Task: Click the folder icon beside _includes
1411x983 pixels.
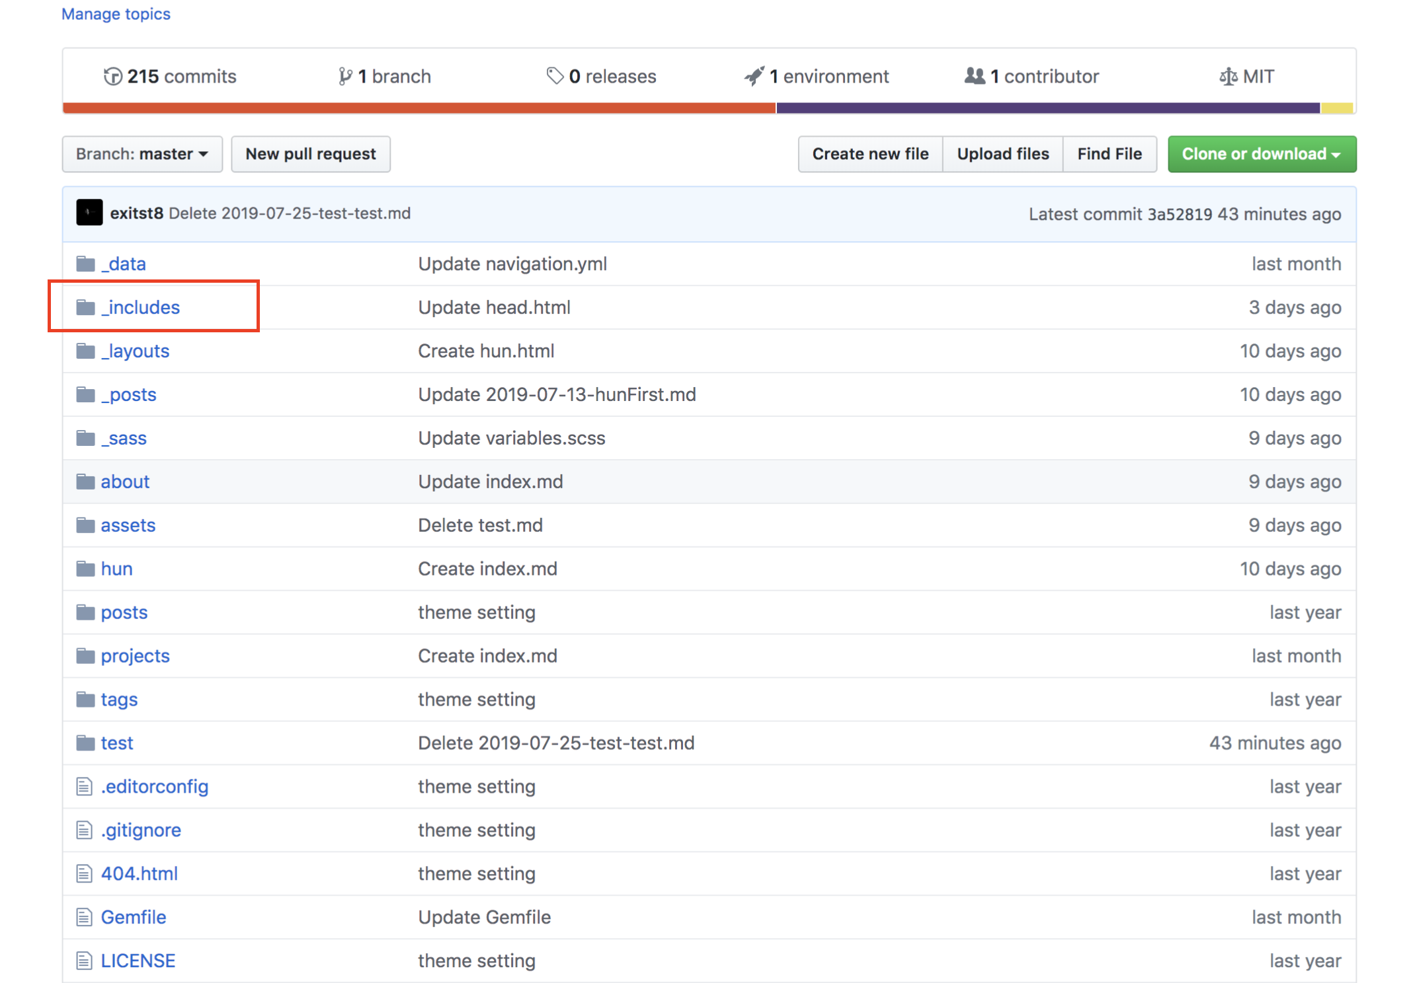Action: (x=85, y=308)
